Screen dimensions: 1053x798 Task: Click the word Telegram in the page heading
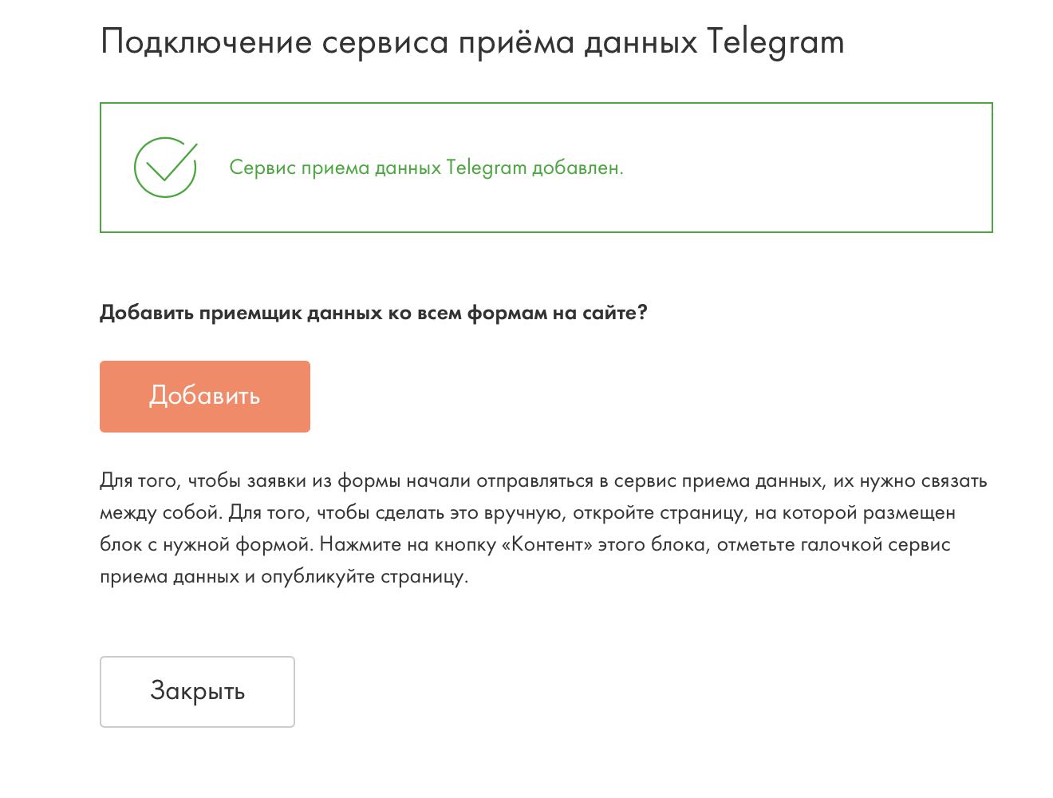click(775, 41)
